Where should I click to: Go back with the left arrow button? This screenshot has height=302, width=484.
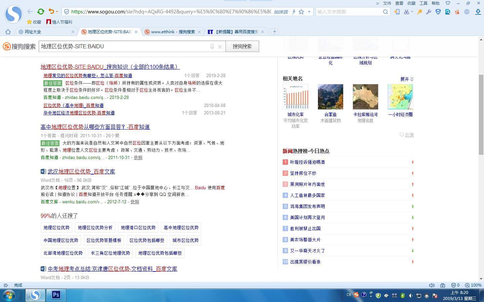click(x=30, y=11)
